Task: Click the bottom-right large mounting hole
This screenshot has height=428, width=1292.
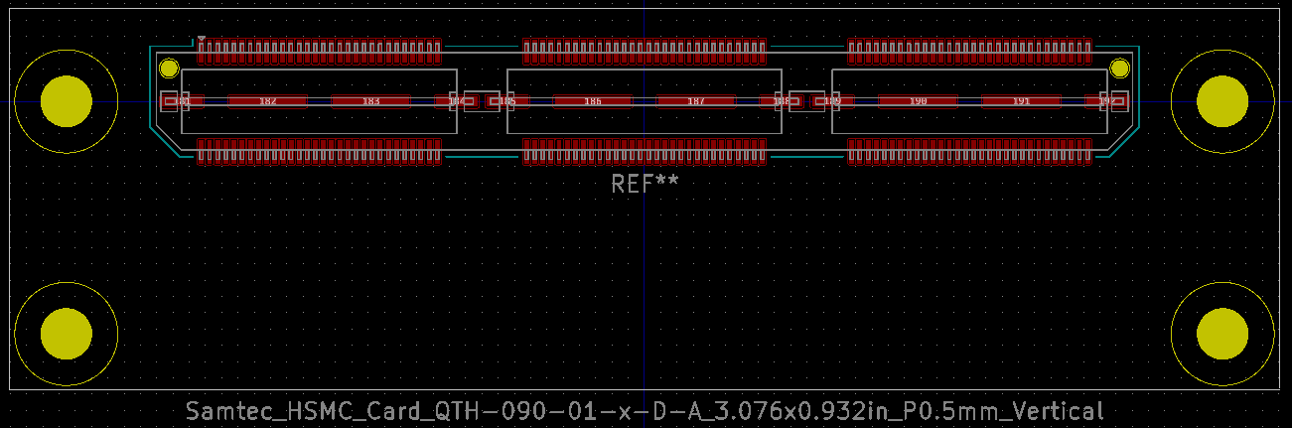Action: coord(1221,334)
